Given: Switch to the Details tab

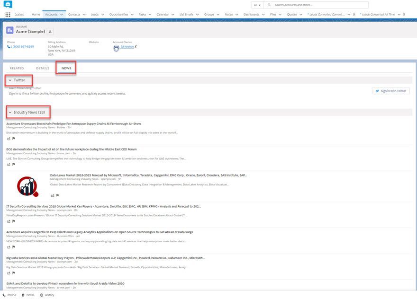Looking at the screenshot, I should [x=43, y=68].
